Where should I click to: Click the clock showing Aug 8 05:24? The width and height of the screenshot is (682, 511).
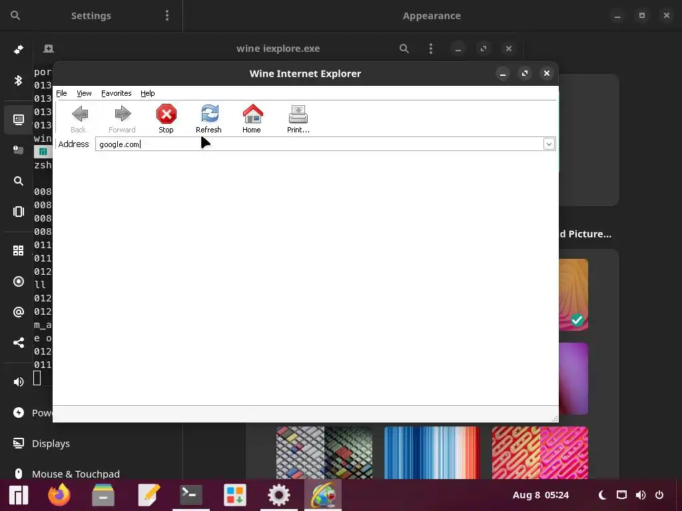[x=541, y=495]
